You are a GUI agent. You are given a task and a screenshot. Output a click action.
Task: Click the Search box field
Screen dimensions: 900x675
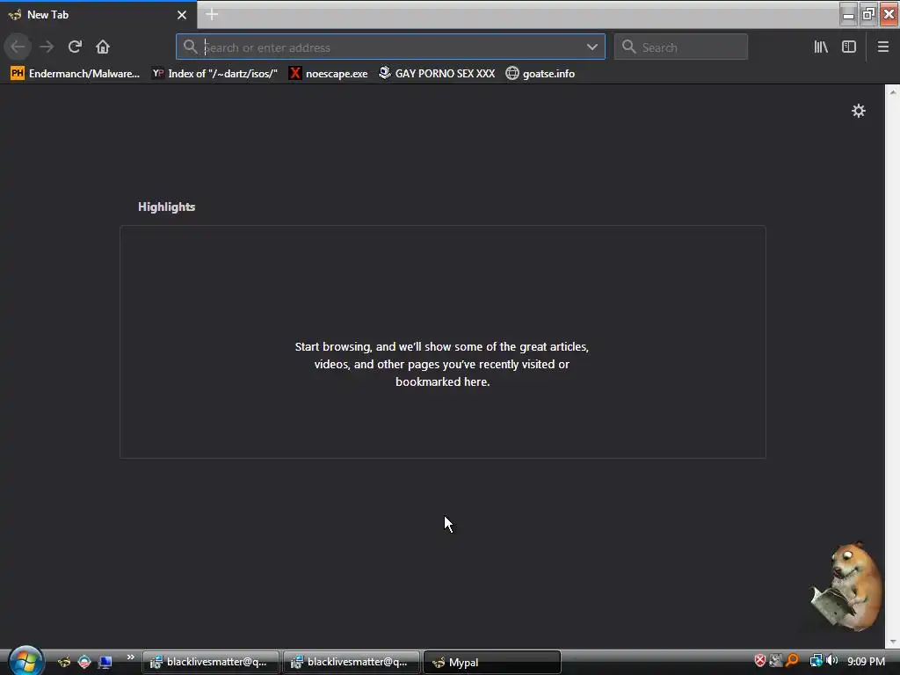click(x=681, y=47)
